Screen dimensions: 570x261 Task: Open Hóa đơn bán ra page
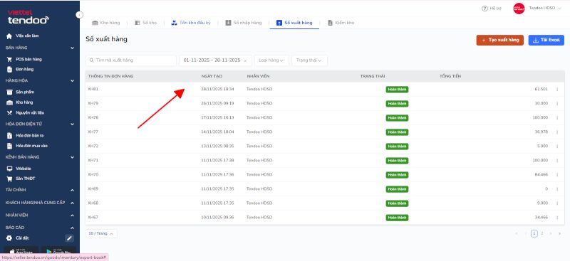coord(26,135)
